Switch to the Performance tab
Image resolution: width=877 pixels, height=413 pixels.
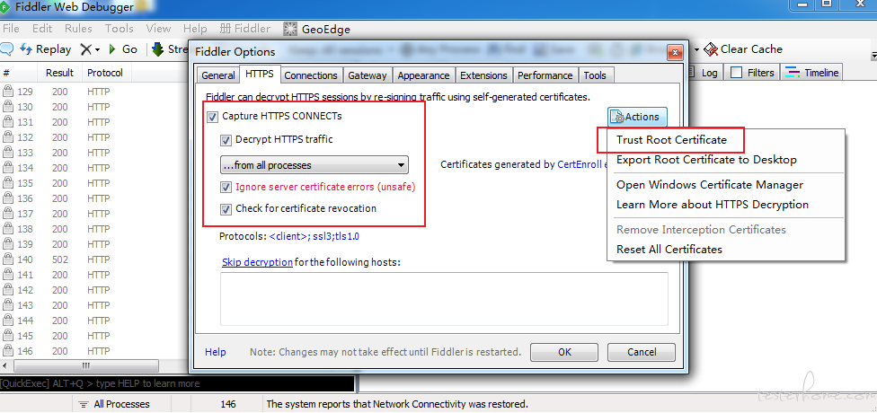click(545, 75)
